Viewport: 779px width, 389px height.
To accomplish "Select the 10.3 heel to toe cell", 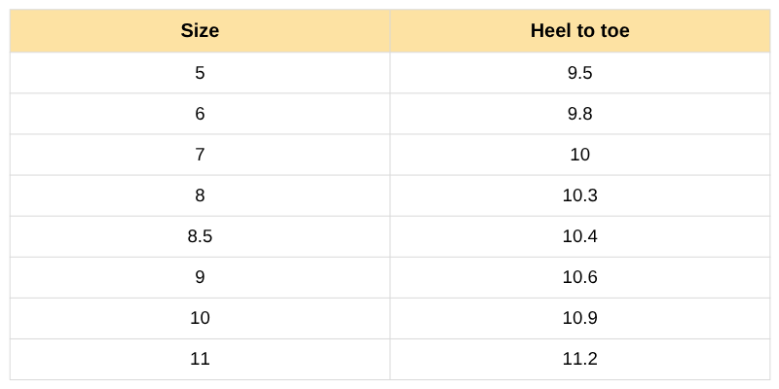I will pos(579,195).
